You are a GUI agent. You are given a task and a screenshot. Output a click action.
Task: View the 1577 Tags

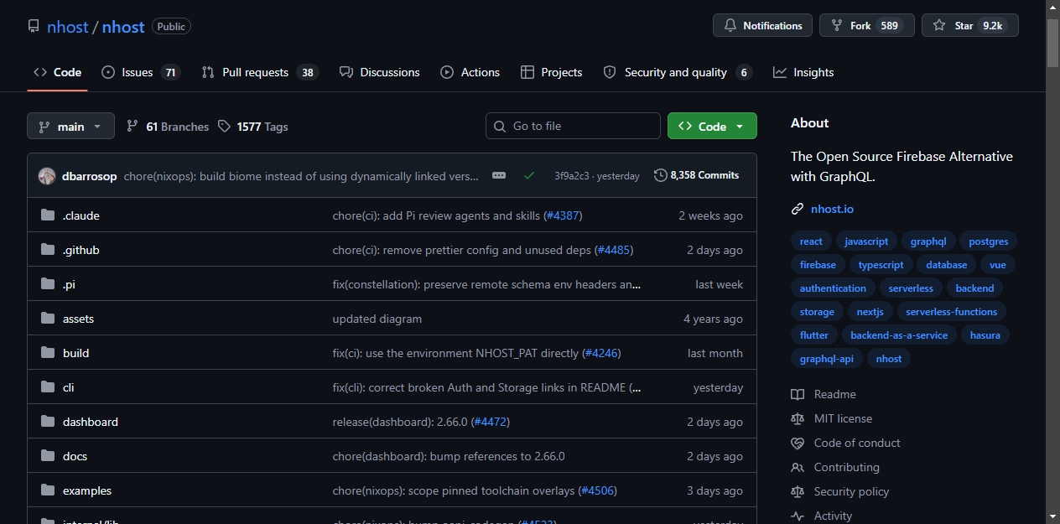(x=252, y=127)
